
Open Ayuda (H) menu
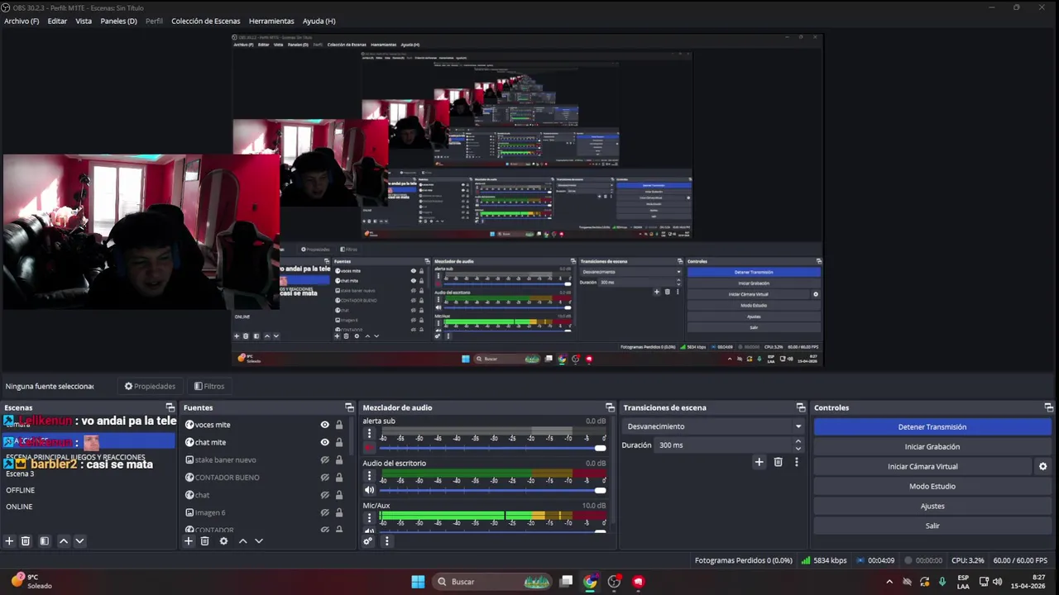(x=319, y=21)
